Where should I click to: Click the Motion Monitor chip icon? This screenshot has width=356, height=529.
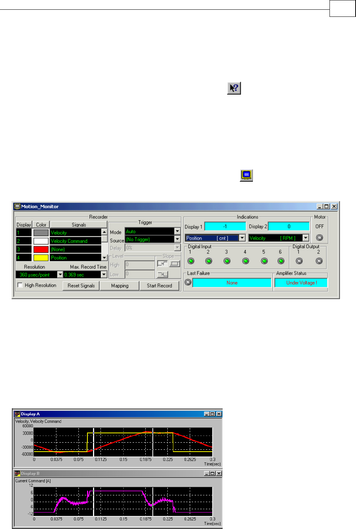click(246, 175)
